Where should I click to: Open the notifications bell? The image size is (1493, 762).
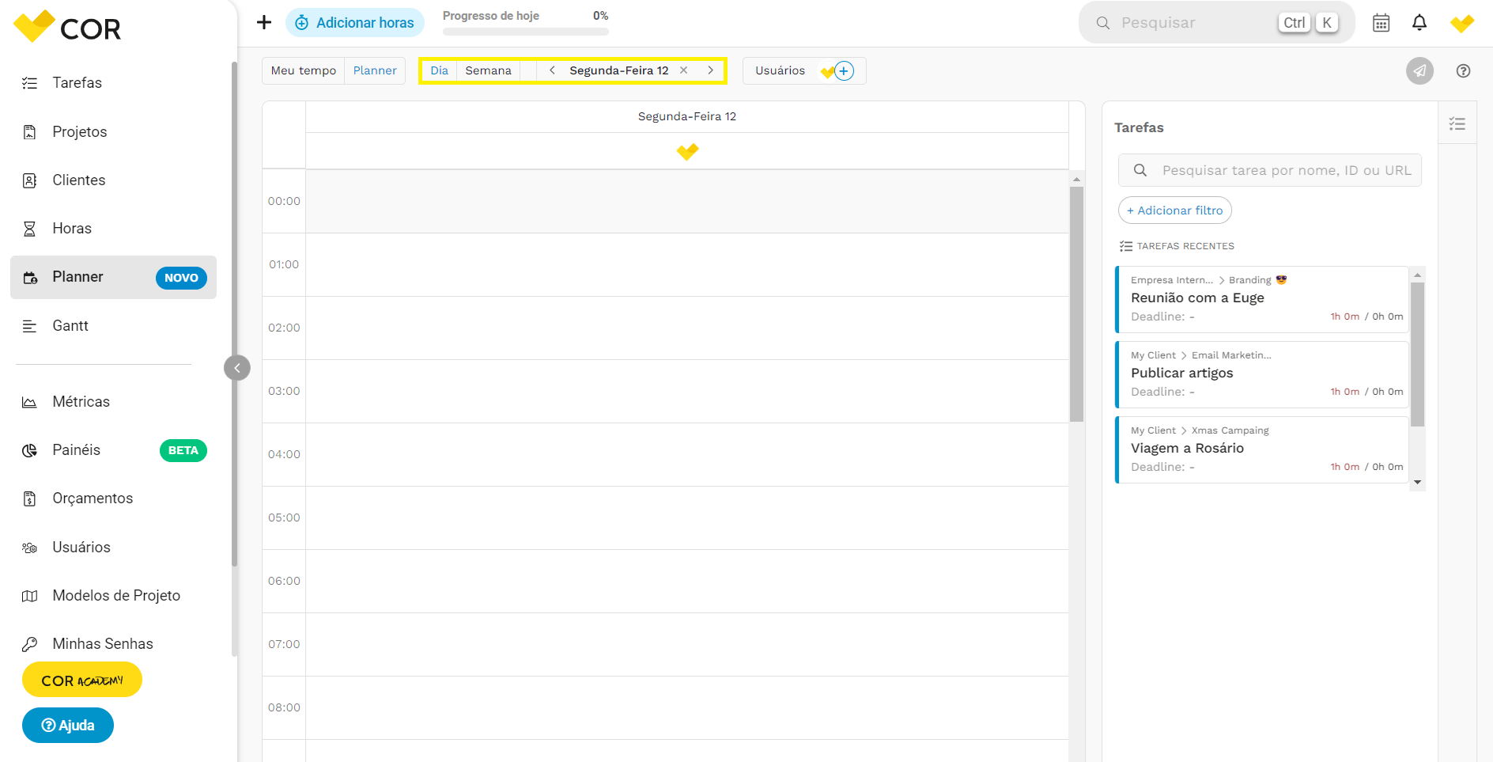click(1419, 23)
